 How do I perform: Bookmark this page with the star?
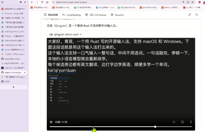(192, 2)
